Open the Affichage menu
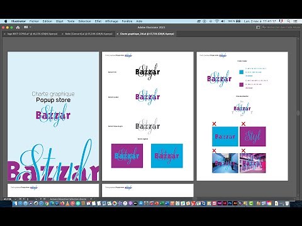This screenshot has height=226, width=302. [x=111, y=21]
